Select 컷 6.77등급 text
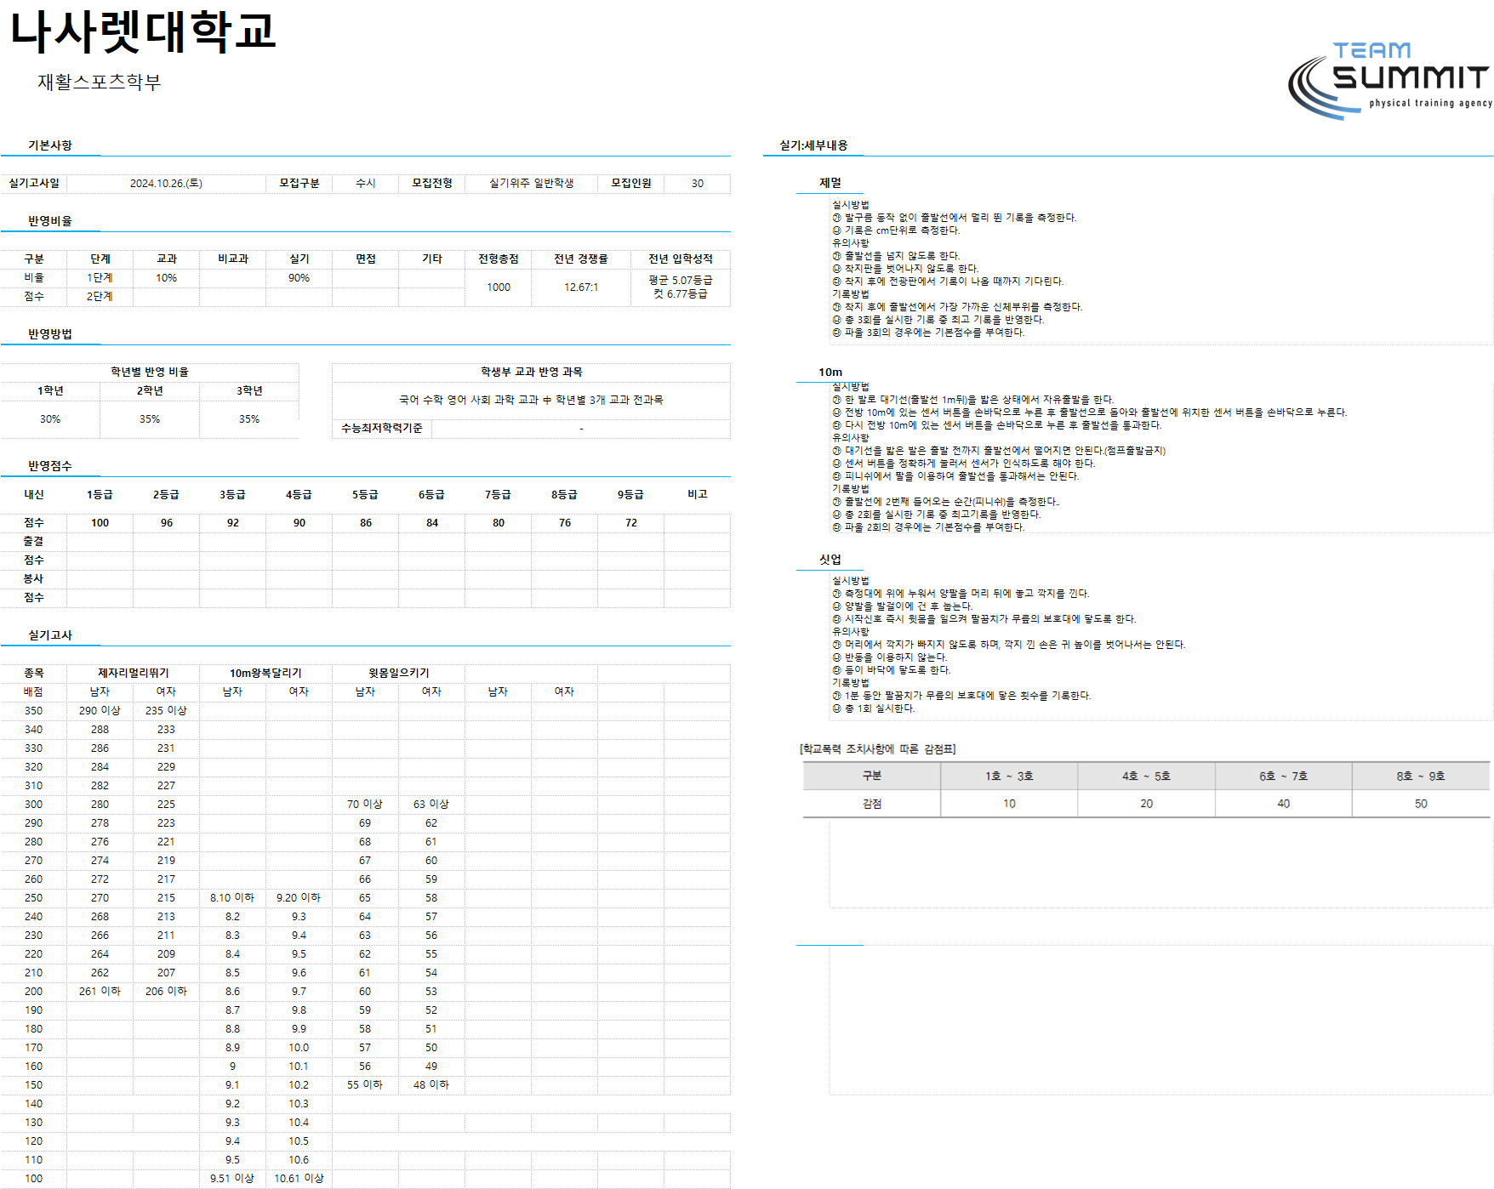This screenshot has width=1494, height=1189. click(681, 294)
